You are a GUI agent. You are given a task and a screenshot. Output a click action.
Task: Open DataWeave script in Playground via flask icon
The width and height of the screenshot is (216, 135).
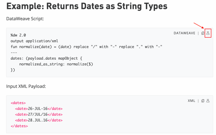(208, 33)
